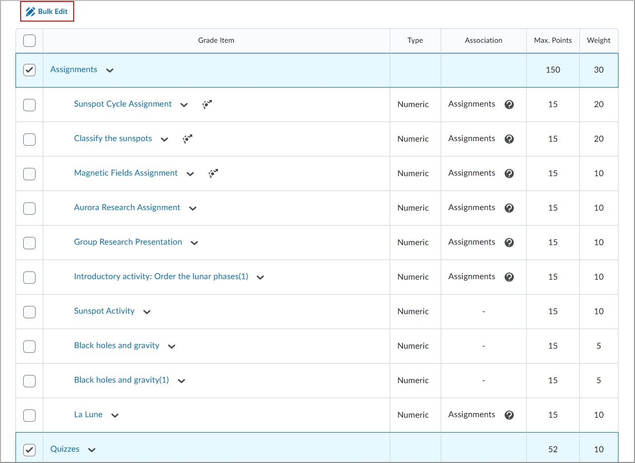Expand the Assignments category dropdown chevron

coord(109,71)
